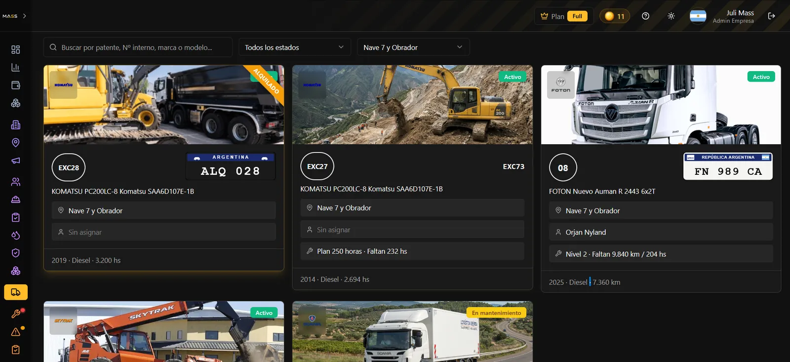Open the orange Skytrak telehandler photo
The height and width of the screenshot is (362, 790).
(164, 331)
